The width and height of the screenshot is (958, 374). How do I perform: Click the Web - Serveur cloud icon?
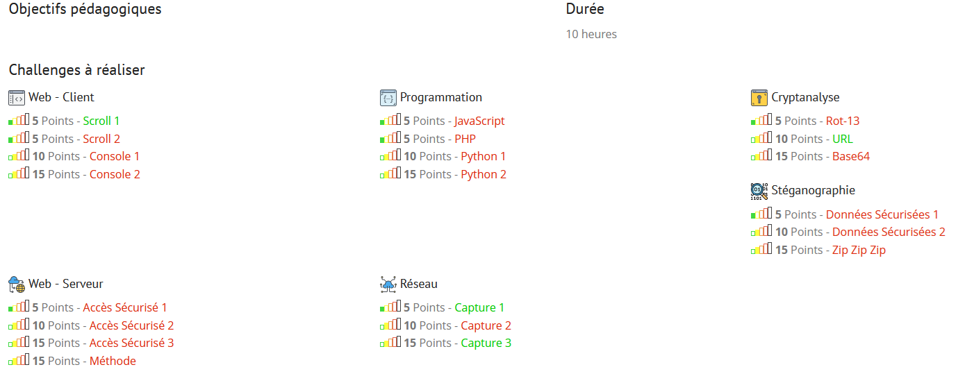point(17,284)
